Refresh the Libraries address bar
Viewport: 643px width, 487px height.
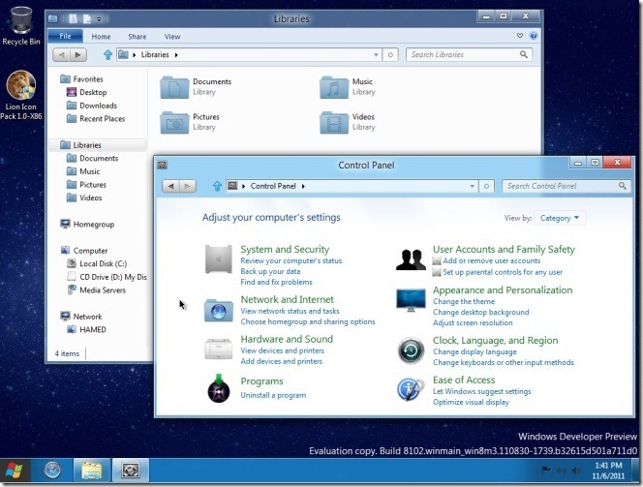point(390,54)
